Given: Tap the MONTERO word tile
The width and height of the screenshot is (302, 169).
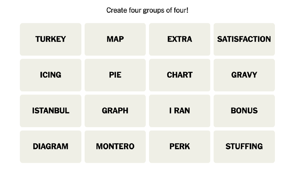Looking at the screenshot, I should [115, 147].
